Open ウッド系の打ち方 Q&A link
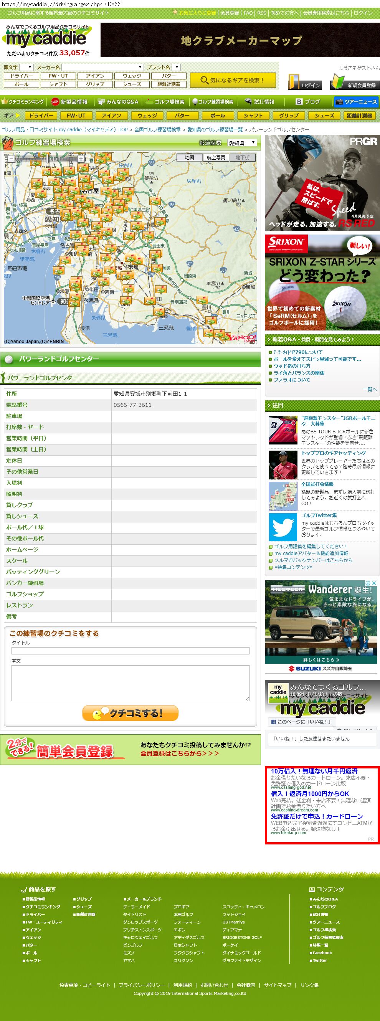 pyautogui.click(x=292, y=366)
